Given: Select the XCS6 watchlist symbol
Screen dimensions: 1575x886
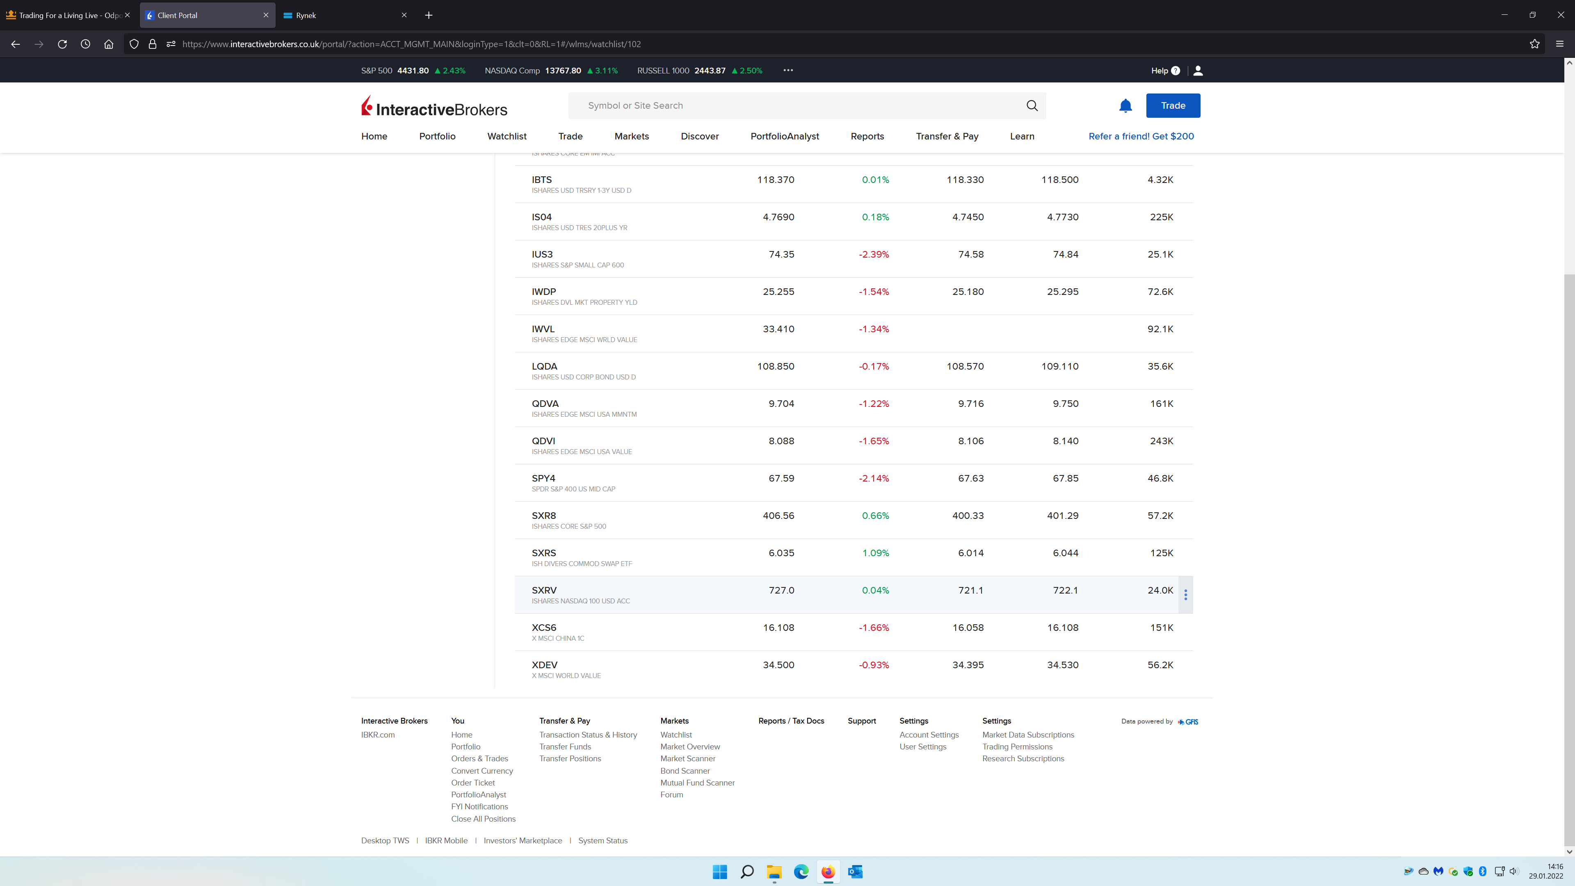Looking at the screenshot, I should [x=543, y=627].
